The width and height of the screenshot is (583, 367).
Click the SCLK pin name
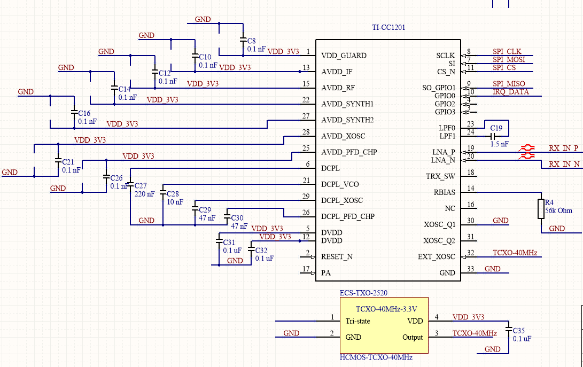[446, 56]
